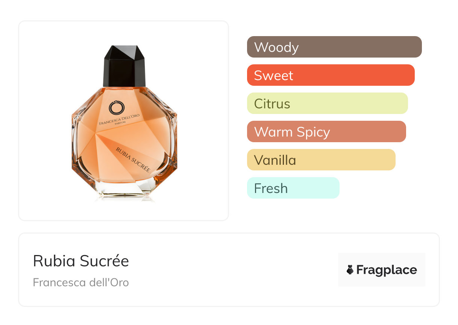The image size is (458, 325).
Task: Click the yellow Vanilla accord bar
Action: [x=321, y=160]
